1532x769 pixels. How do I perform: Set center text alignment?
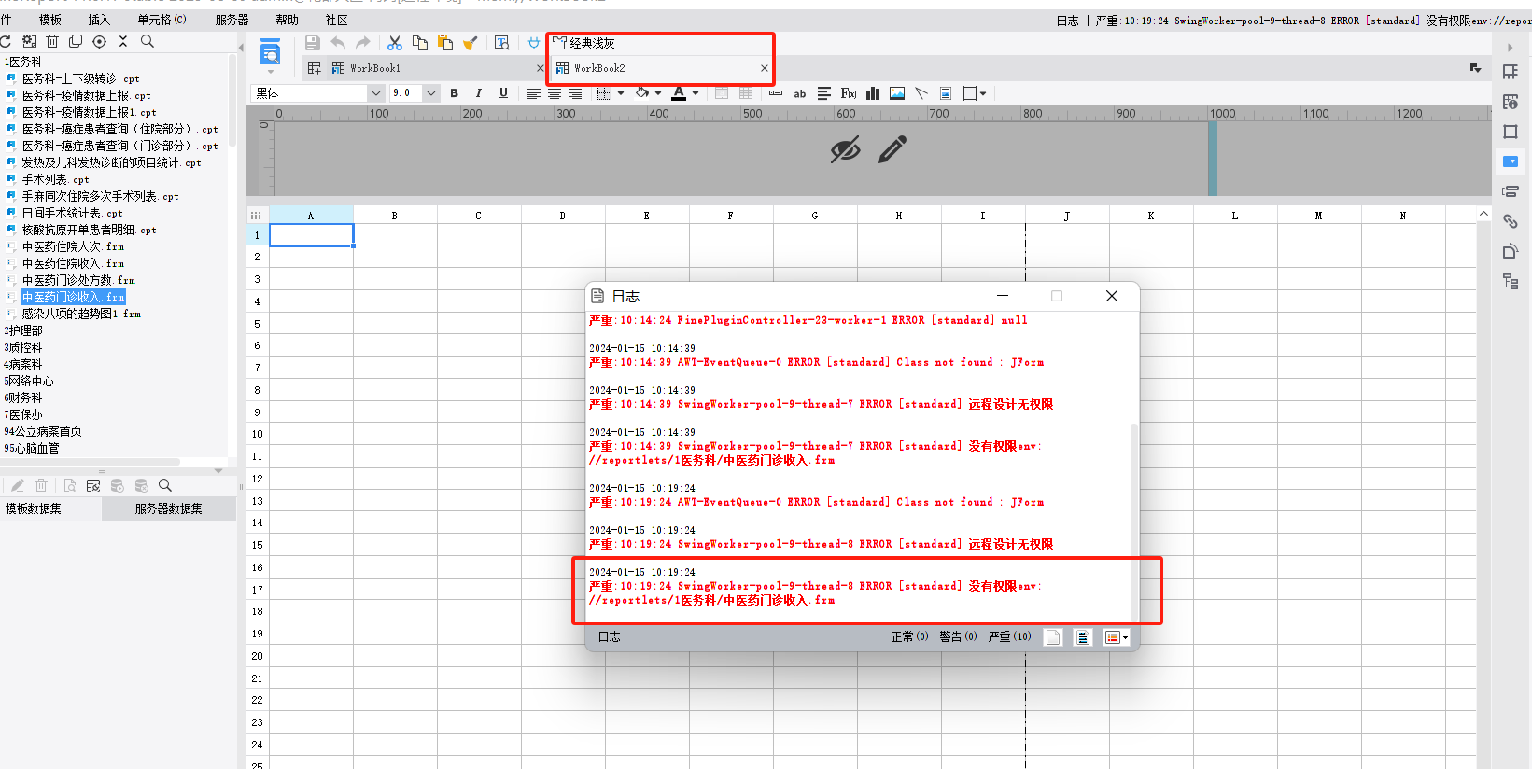[555, 93]
